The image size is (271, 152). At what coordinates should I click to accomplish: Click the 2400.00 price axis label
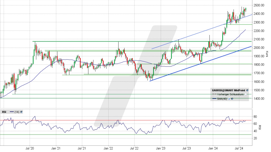(x=259, y=14)
